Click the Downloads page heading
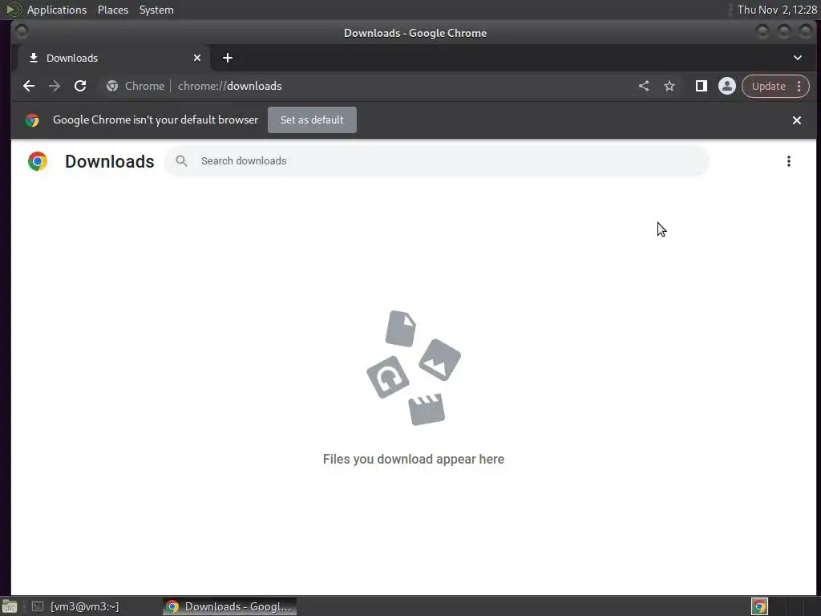Image resolution: width=821 pixels, height=616 pixels. 109,161
